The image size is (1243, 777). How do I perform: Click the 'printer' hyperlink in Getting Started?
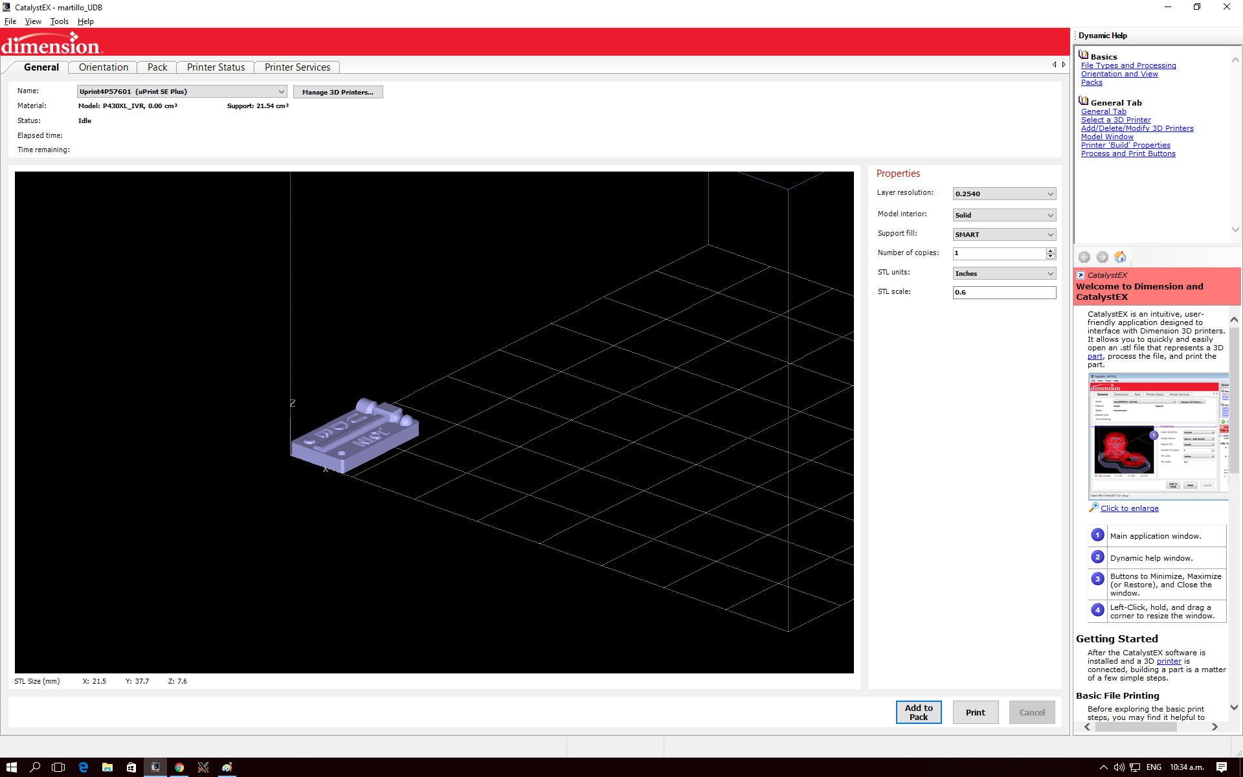[x=1169, y=661]
